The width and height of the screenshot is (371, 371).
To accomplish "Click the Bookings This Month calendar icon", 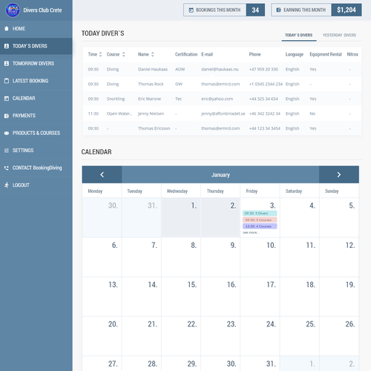I will (191, 10).
